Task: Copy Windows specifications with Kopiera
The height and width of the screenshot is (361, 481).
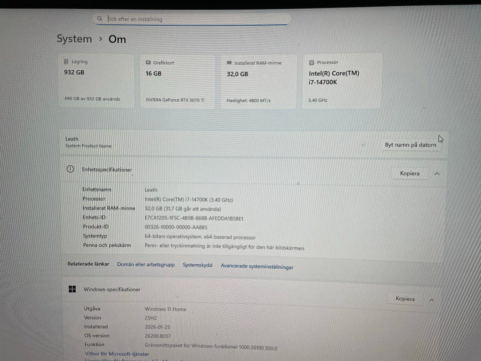Action: pyautogui.click(x=405, y=299)
